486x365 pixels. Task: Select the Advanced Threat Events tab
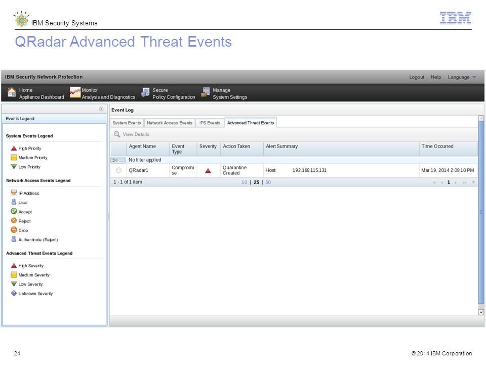(x=251, y=123)
